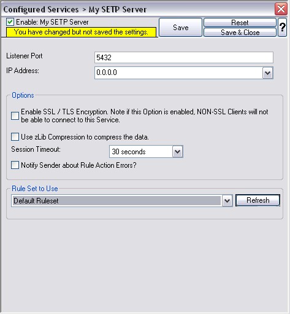Click Save & Close
The height and width of the screenshot is (314, 290).
(240, 33)
